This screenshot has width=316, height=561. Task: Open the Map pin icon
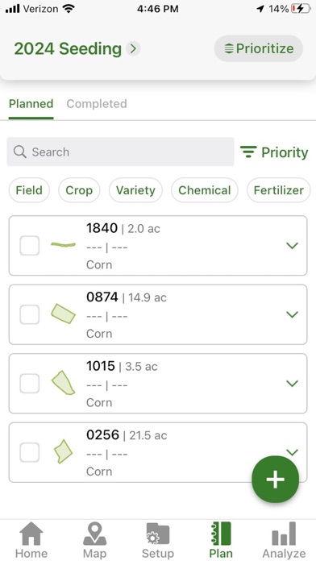pos(94,534)
